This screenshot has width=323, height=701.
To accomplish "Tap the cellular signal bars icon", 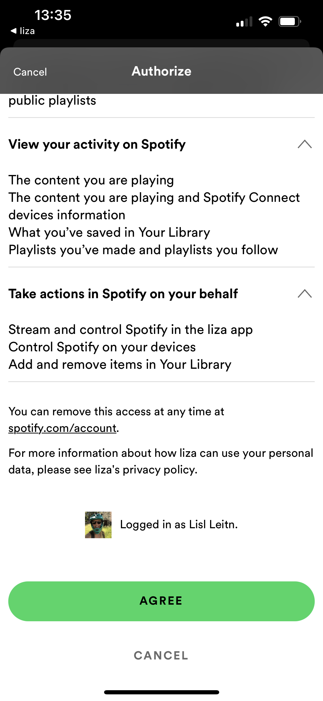I will point(244,22).
